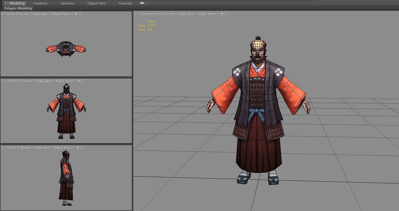
Task: Select the character model in the Top viewport
Action: pyautogui.click(x=66, y=49)
